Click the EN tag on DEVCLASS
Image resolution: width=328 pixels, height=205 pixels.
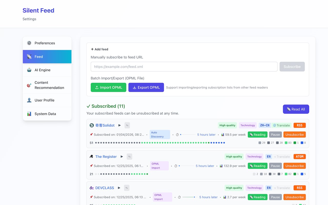pos(269,188)
